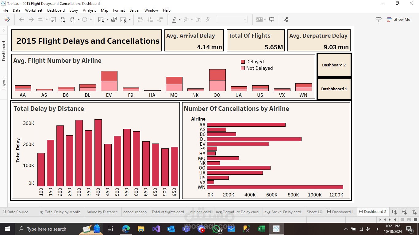Viewport: 419px width, 235px height.
Task: Click the Dashbboard 1 navigation button
Action: pyautogui.click(x=334, y=89)
